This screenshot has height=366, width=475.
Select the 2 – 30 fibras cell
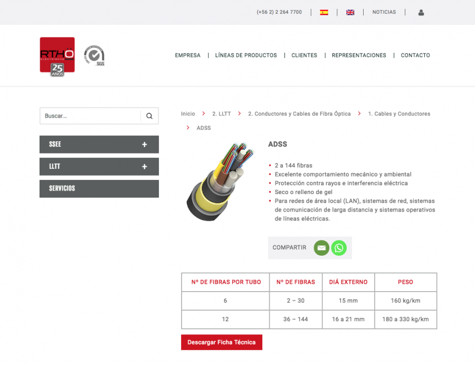tap(296, 301)
